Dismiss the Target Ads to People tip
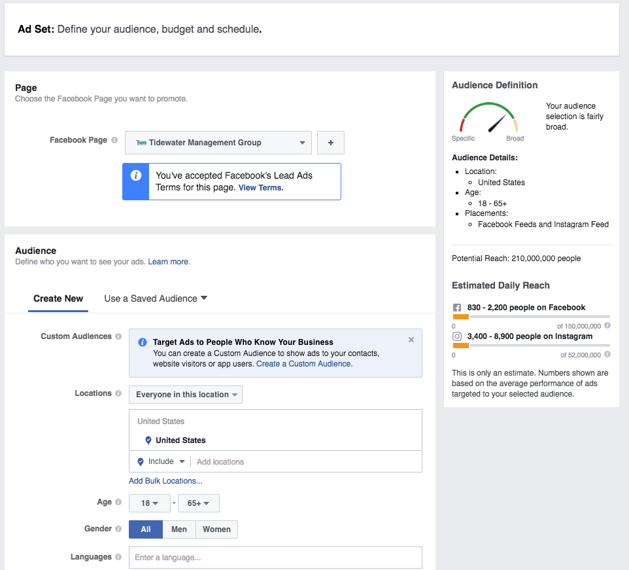Screen dimensions: 629x570 [411, 340]
